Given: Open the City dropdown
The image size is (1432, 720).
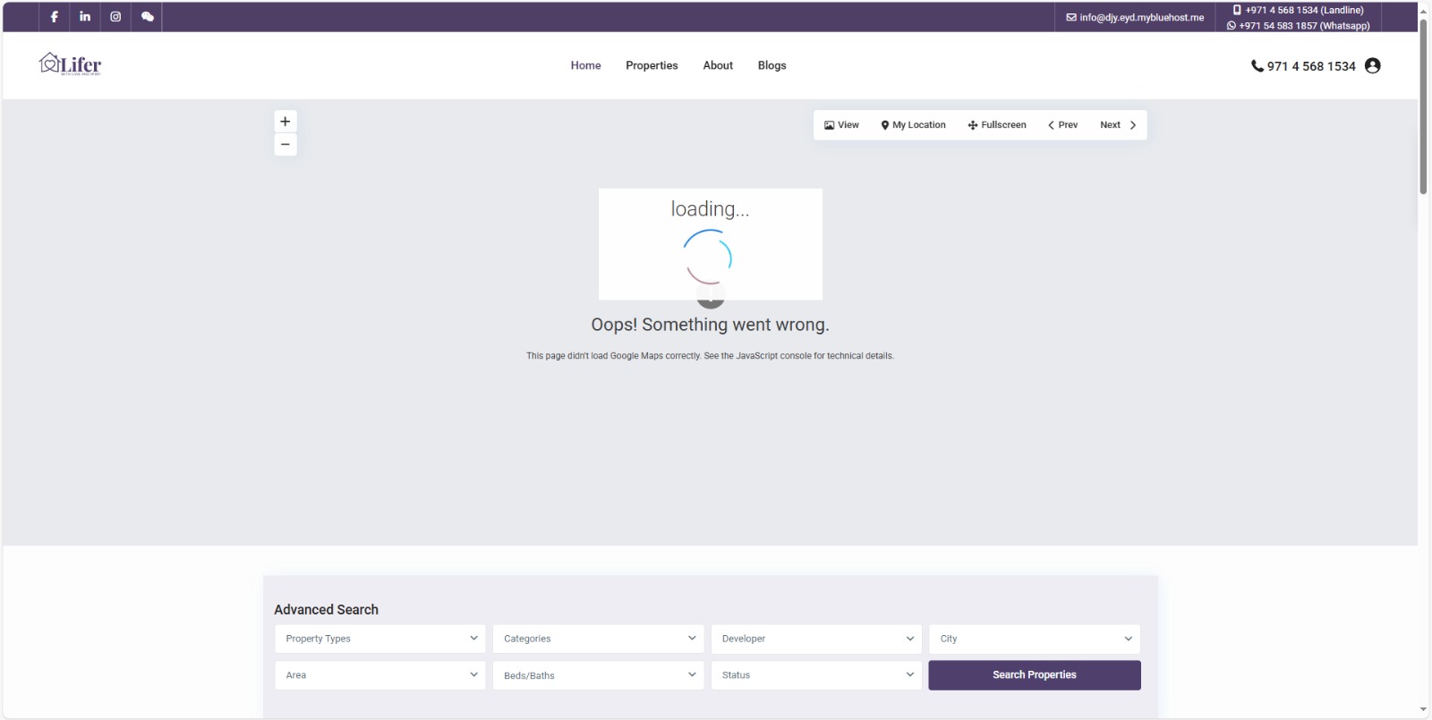Looking at the screenshot, I should pos(1035,639).
